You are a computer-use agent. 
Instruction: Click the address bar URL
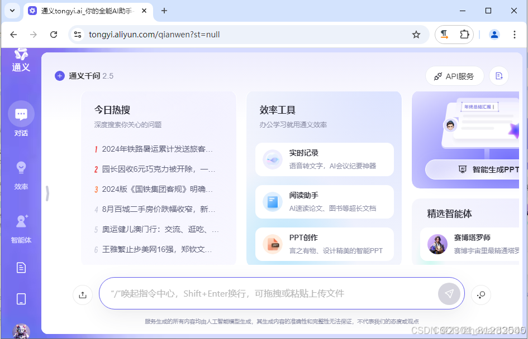(154, 35)
